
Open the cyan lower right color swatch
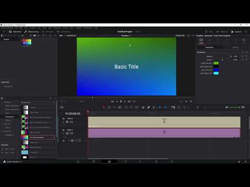coord(216,73)
